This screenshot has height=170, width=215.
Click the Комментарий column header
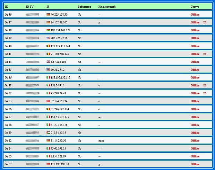(107, 7)
